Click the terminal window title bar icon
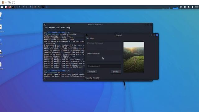The image size is (199, 112). [x=45, y=25]
